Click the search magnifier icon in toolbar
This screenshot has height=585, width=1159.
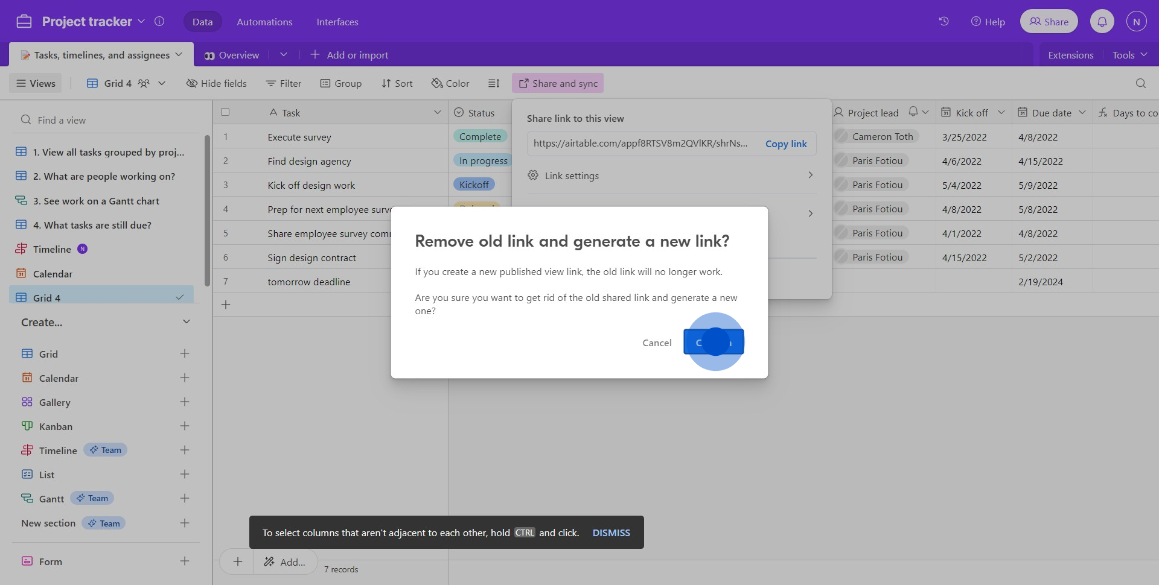click(1140, 83)
